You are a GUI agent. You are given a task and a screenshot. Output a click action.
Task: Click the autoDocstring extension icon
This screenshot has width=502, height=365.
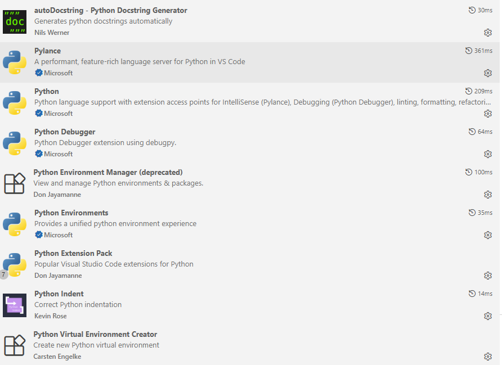point(14,21)
